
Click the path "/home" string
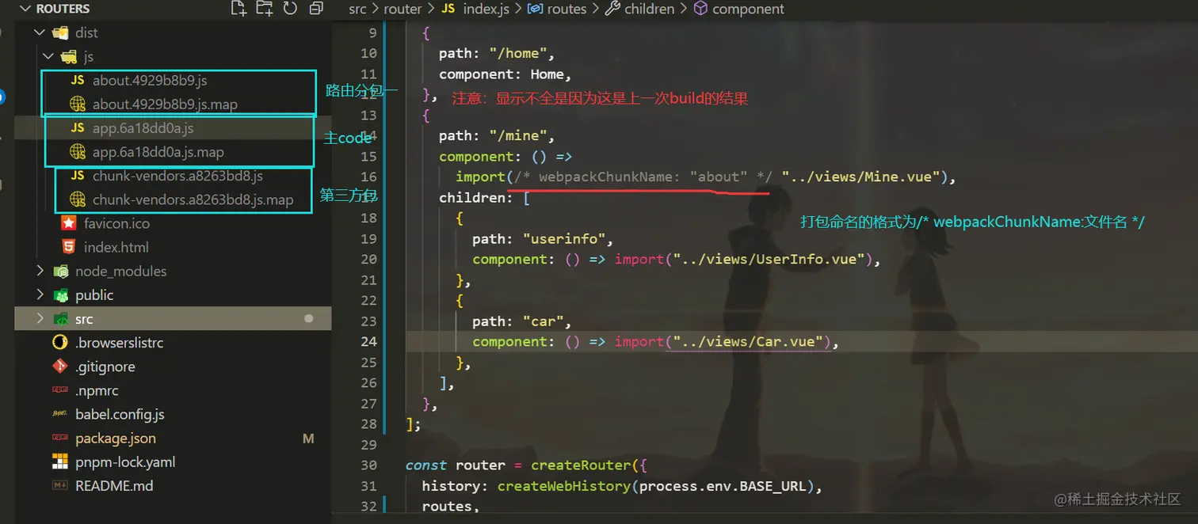517,54
